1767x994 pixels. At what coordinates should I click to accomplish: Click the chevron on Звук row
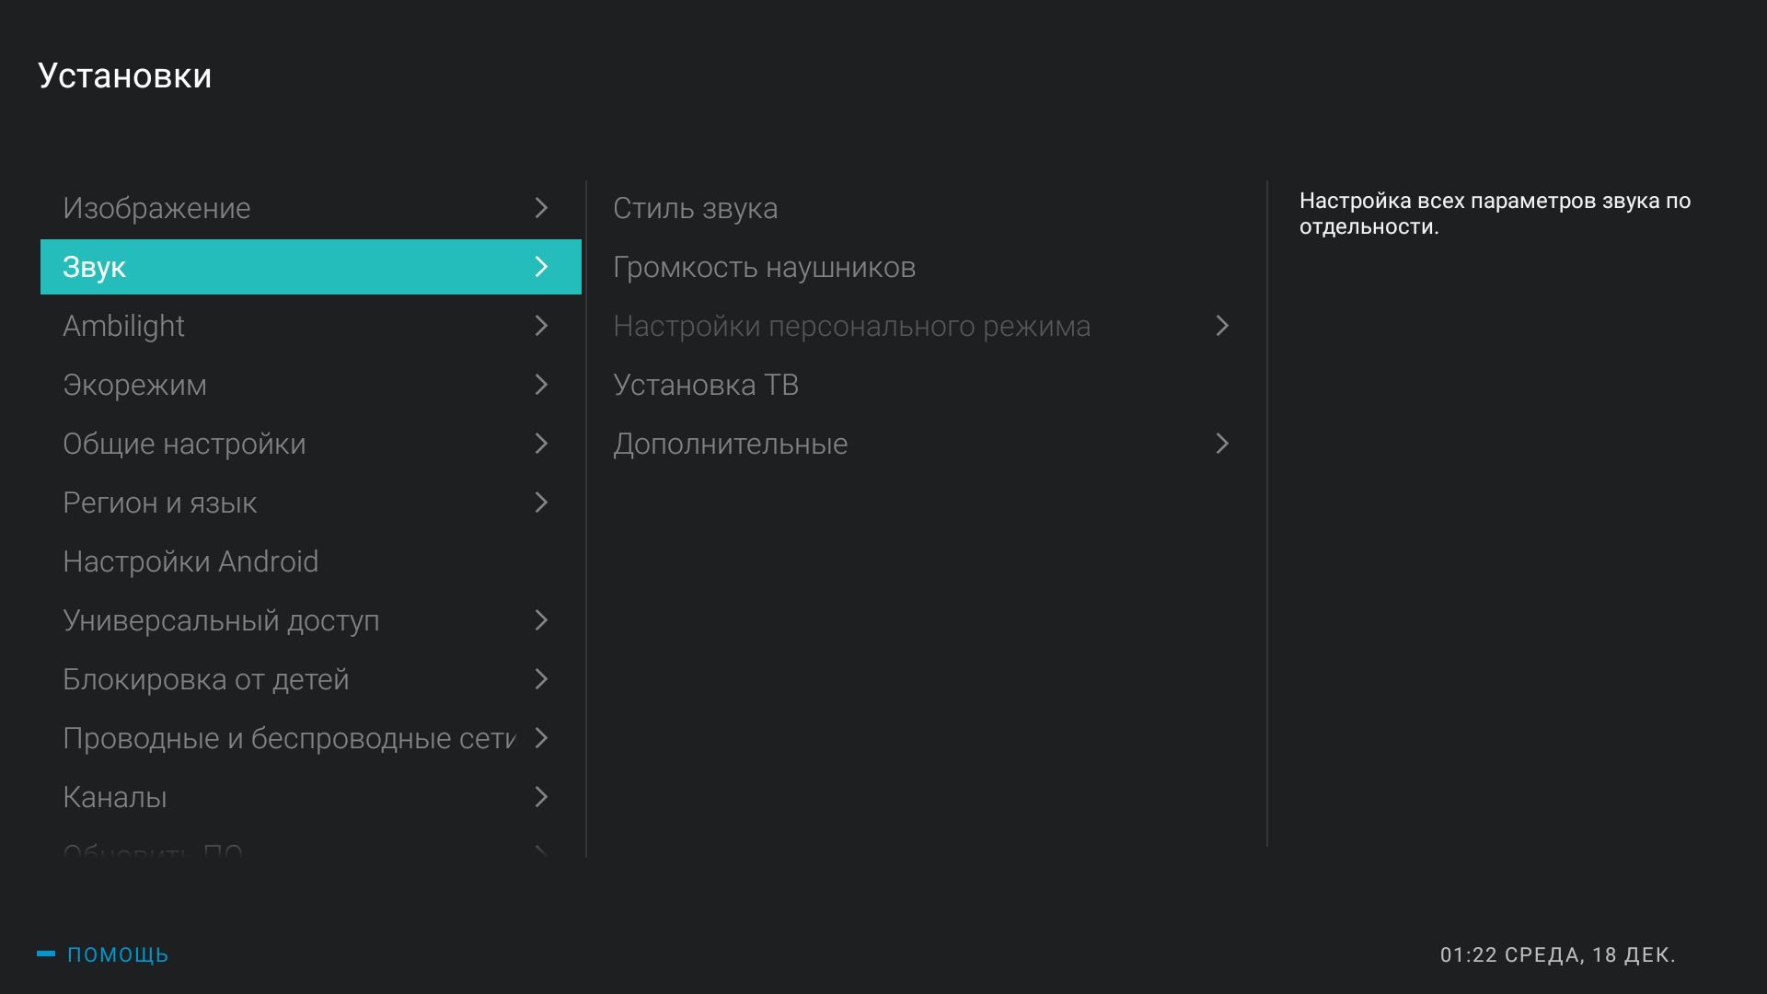[x=541, y=267]
